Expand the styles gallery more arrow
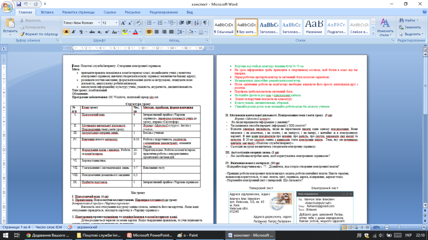The height and width of the screenshot is (240, 428). coord(373,33)
